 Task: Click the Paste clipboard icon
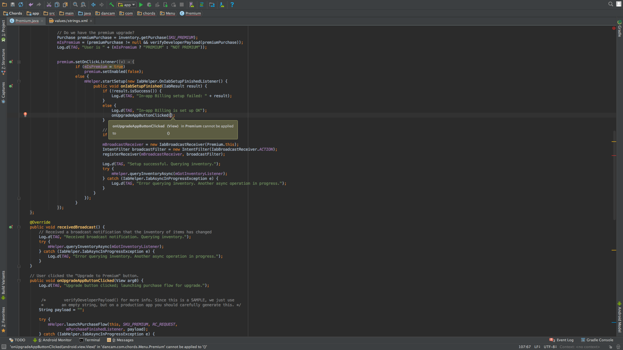pos(65,5)
